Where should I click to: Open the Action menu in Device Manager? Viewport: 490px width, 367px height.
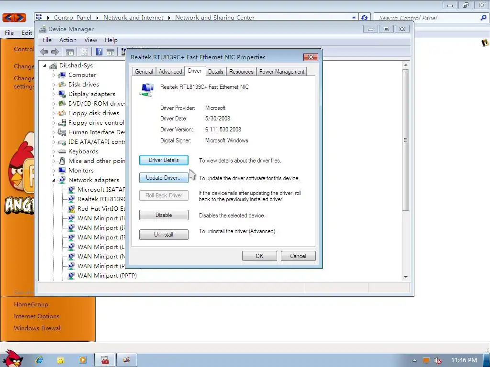[x=68, y=40]
